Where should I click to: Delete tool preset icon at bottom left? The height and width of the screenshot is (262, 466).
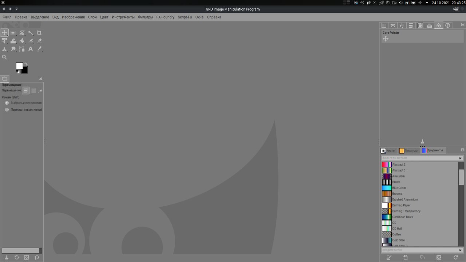tap(26, 257)
